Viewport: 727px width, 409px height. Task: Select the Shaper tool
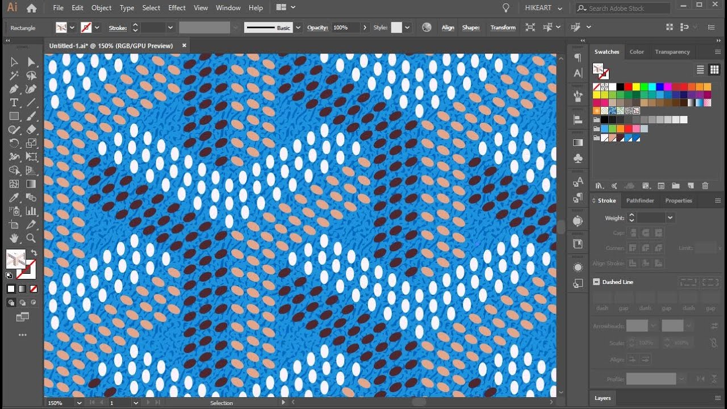14,130
